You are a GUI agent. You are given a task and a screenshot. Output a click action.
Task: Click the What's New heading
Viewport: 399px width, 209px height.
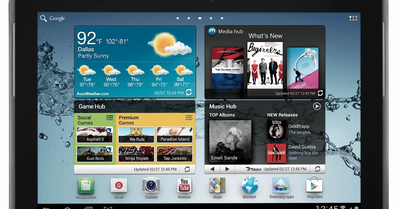265,36
